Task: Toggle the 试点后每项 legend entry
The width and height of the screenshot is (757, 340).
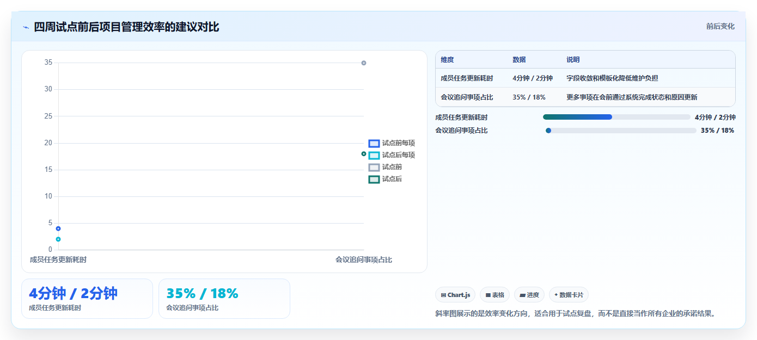Action: click(392, 155)
